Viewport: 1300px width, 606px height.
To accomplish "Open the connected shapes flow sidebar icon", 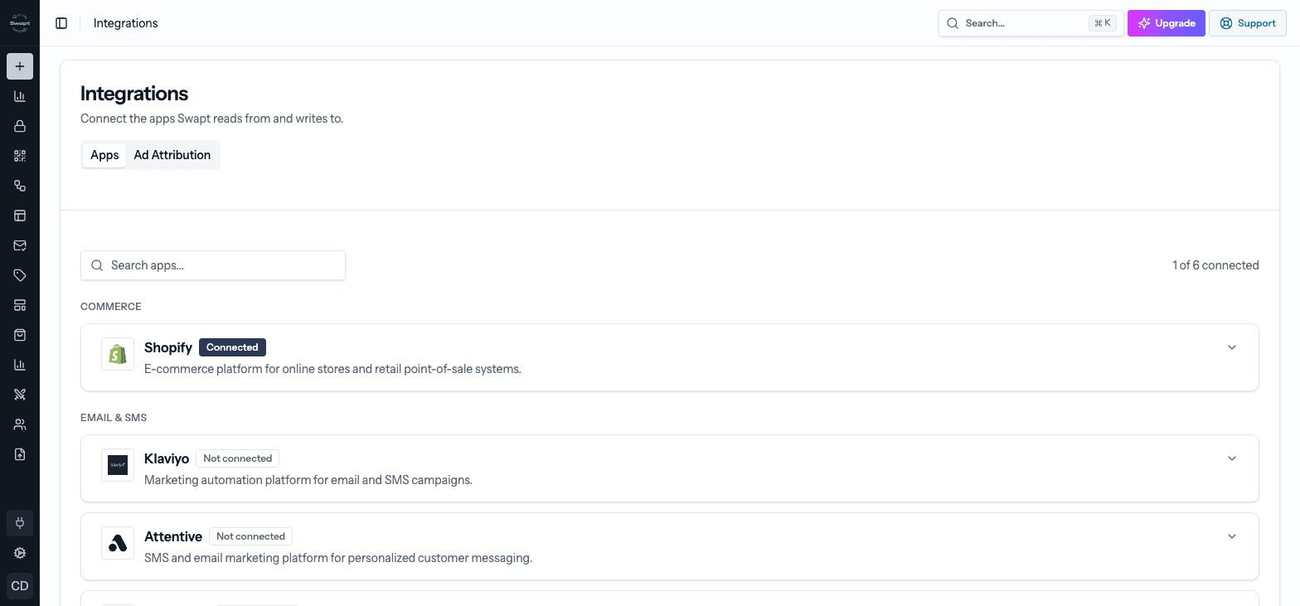I will [x=20, y=186].
